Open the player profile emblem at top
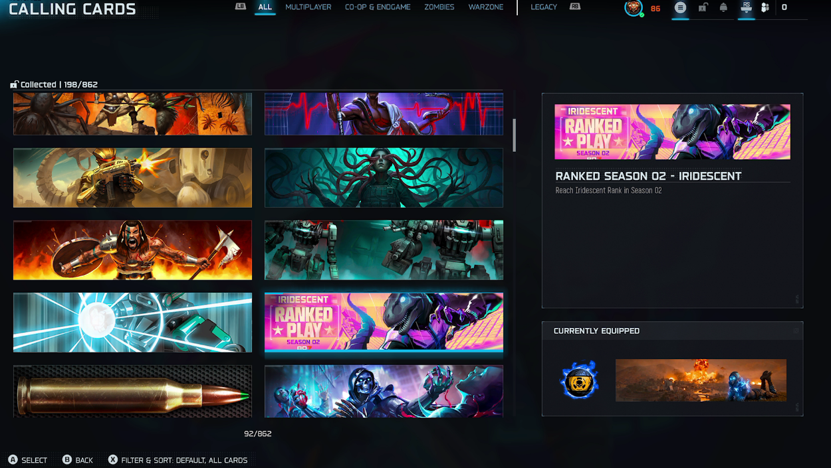This screenshot has width=831, height=468. point(634,8)
